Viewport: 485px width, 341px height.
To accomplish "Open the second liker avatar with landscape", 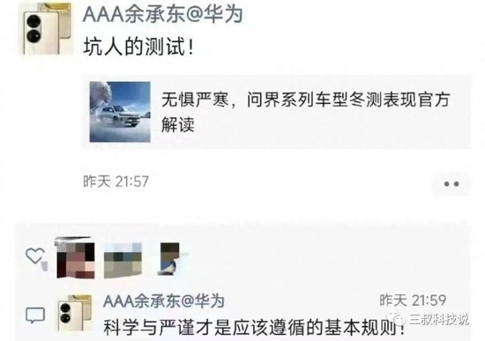I will pos(123,261).
